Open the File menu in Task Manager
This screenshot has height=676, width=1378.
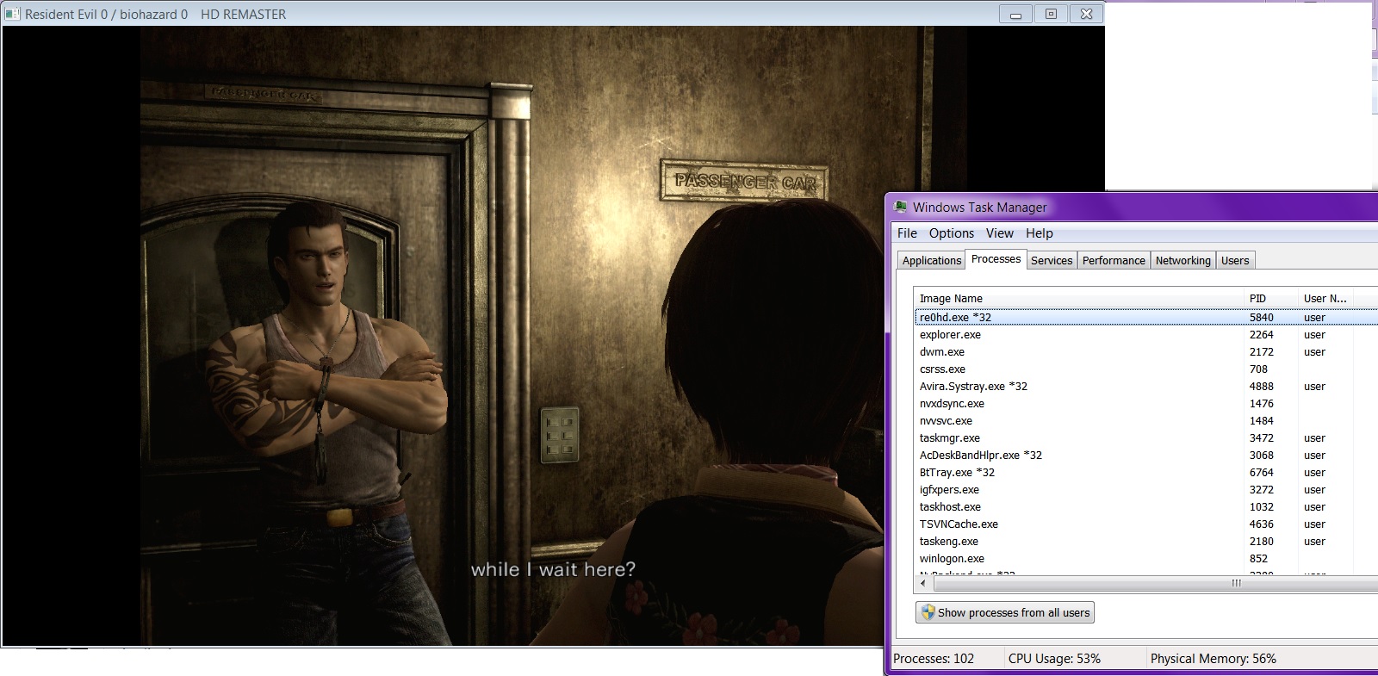coord(907,233)
